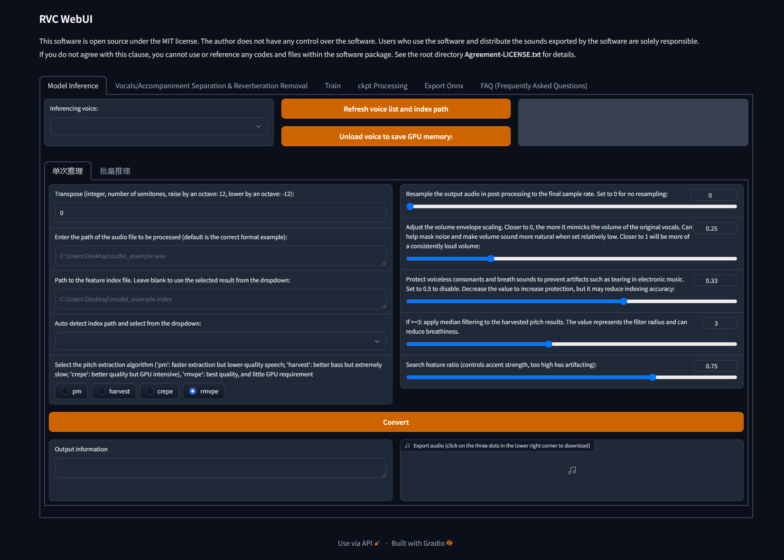This screenshot has height=560, width=784.
Task: Click the volume envelope value box 0.25
Action: 715,228
